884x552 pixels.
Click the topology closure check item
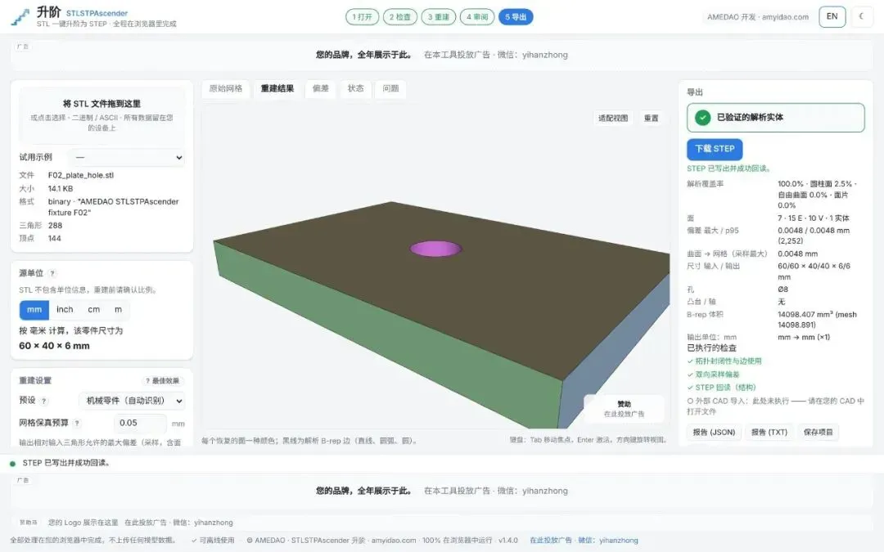724,361
